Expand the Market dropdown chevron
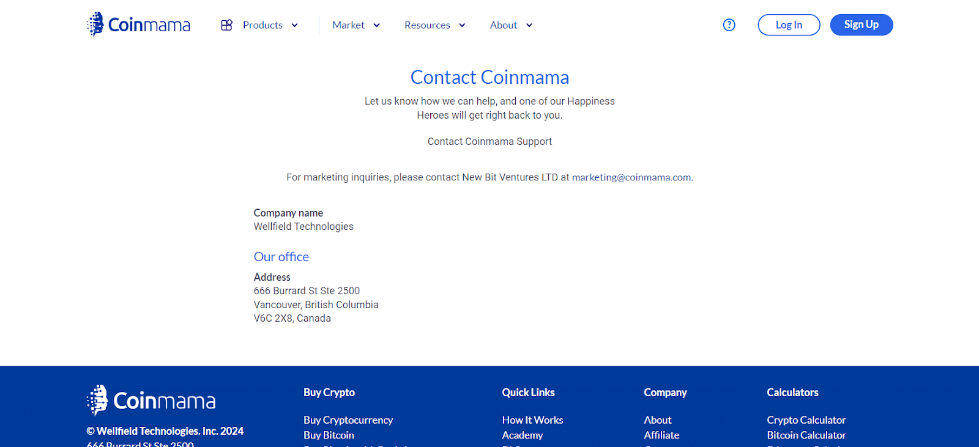Screen dimensions: 979x447 (x=376, y=25)
